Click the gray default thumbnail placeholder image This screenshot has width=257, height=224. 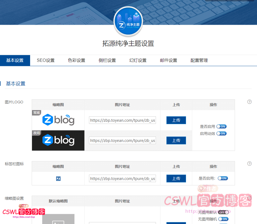coord(58,219)
